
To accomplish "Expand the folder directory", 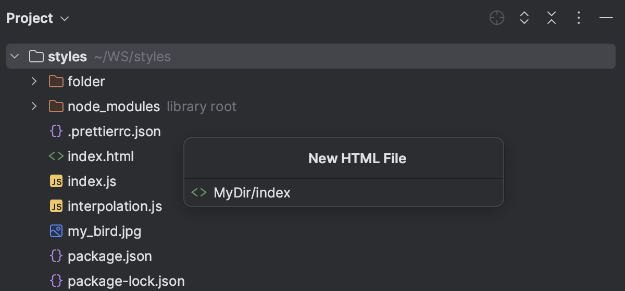I will [x=34, y=82].
